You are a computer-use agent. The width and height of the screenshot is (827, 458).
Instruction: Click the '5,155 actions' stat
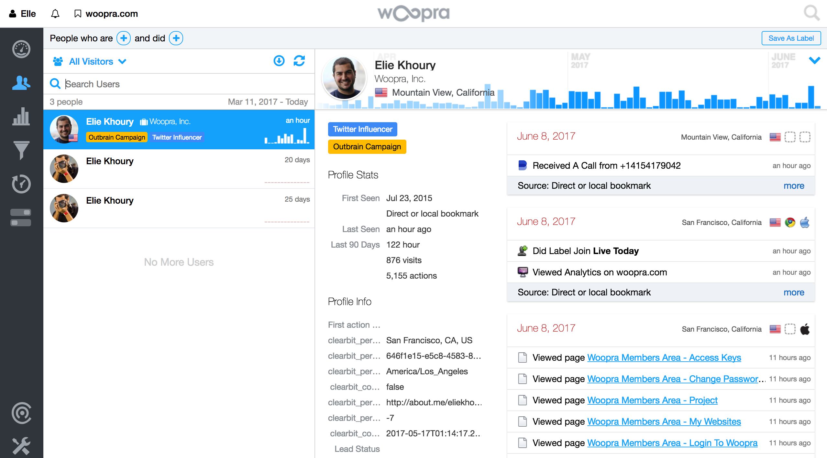pyautogui.click(x=411, y=276)
